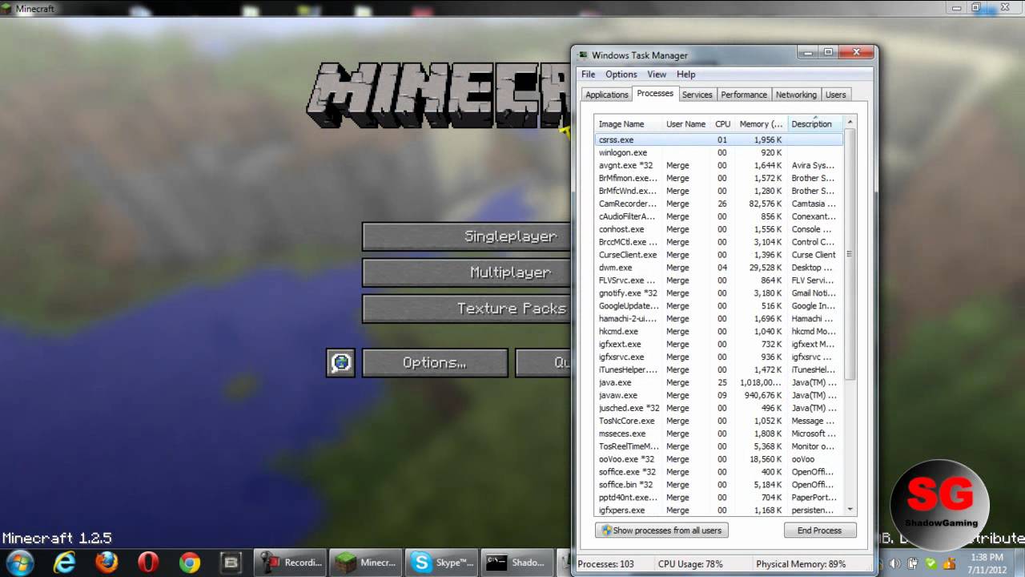The width and height of the screenshot is (1025, 577).
Task: Switch to the Networking tab
Action: (796, 95)
